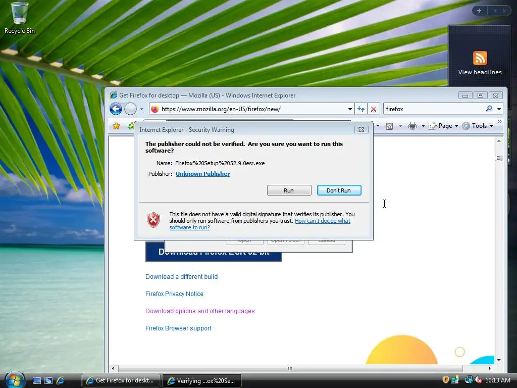The height and width of the screenshot is (388, 517).
Task: Click the network connection tray icon
Action: 468,380
